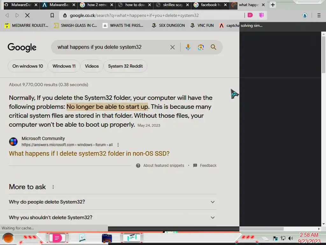
Task: Open 'What happens if I delete system32 folder' result
Action: tap(89, 153)
